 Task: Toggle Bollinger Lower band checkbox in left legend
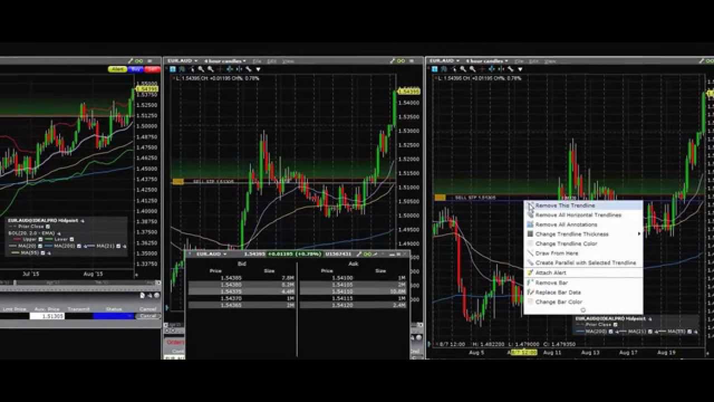point(72,239)
